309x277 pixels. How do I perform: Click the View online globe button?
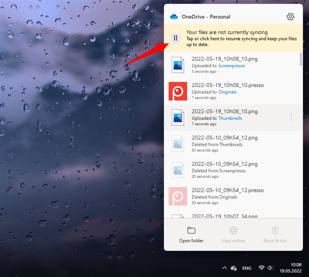[x=233, y=235]
